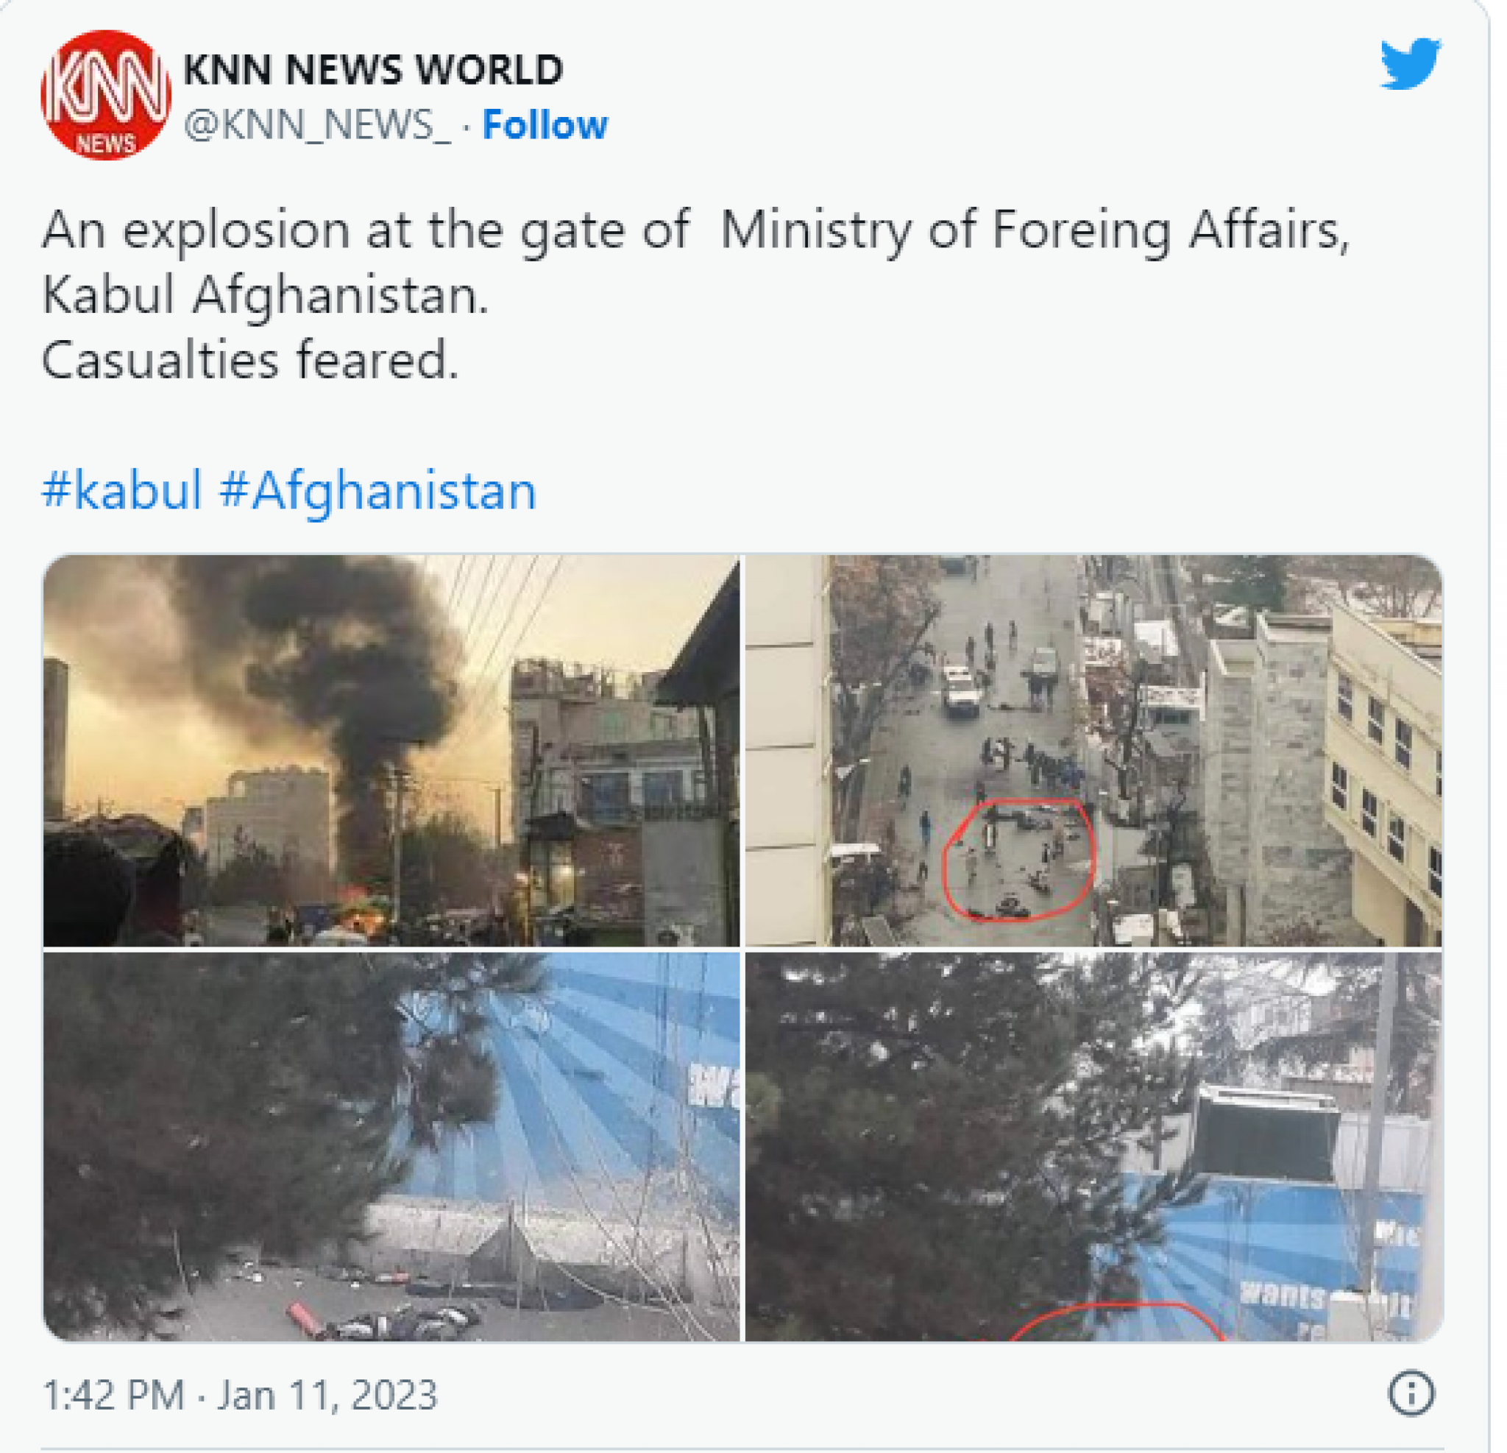This screenshot has width=1507, height=1453.
Task: Open the KNN NEWS WORLD display name
Action: click(x=373, y=69)
